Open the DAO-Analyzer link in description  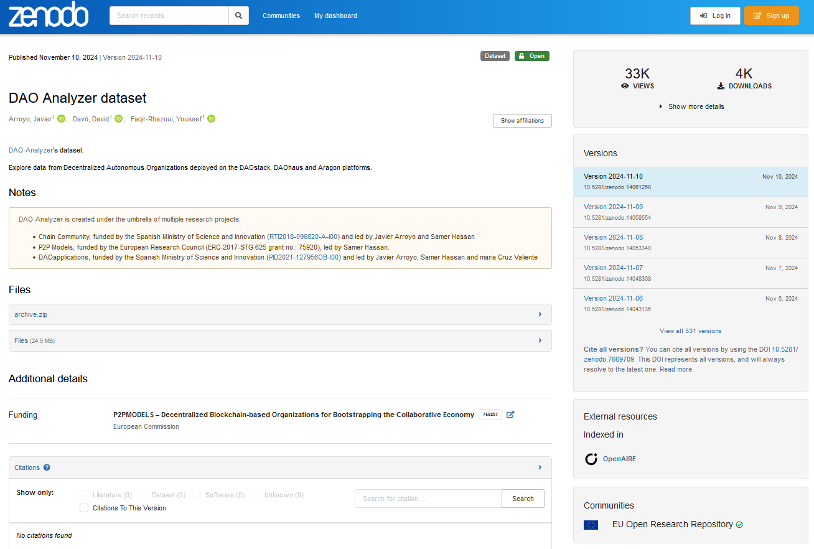pos(31,150)
